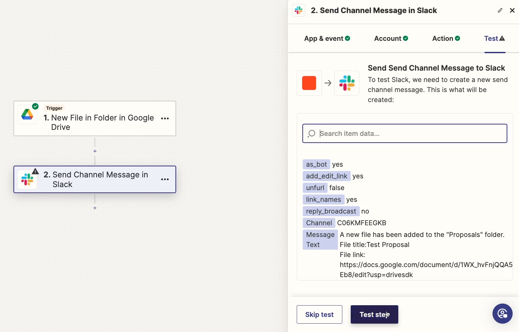Click the Slack logo in panel header
The image size is (519, 332).
click(299, 10)
